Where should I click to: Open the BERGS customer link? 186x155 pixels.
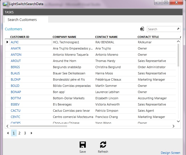(x=15, y=67)
